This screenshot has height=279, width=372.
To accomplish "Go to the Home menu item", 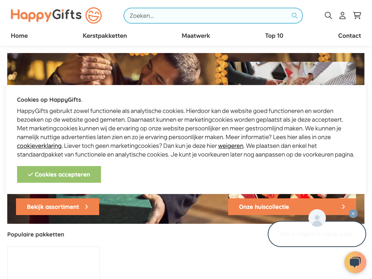I will point(19,36).
